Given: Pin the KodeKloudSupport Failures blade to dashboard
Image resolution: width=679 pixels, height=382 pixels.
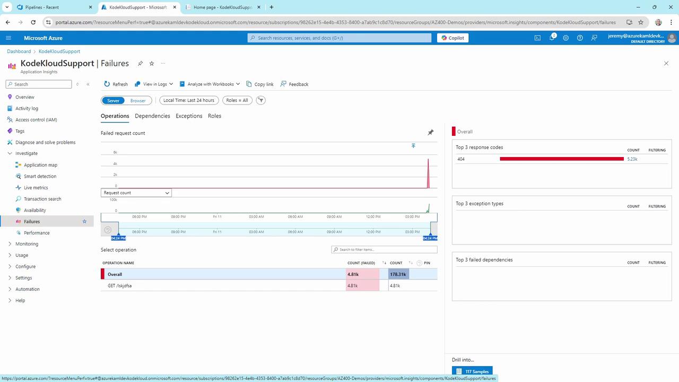Looking at the screenshot, I should pyautogui.click(x=140, y=64).
